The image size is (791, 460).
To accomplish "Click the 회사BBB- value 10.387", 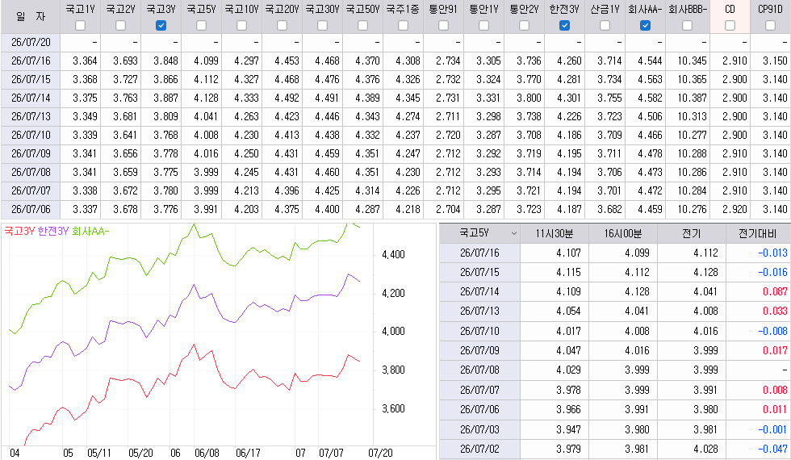I will pos(693,98).
